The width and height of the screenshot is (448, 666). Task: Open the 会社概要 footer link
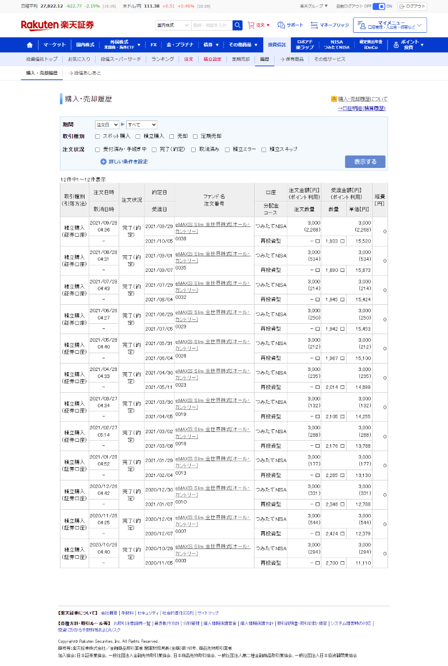pos(109,613)
